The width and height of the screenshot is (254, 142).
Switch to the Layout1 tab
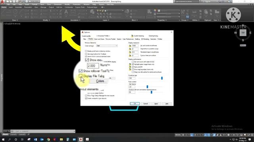13,134
